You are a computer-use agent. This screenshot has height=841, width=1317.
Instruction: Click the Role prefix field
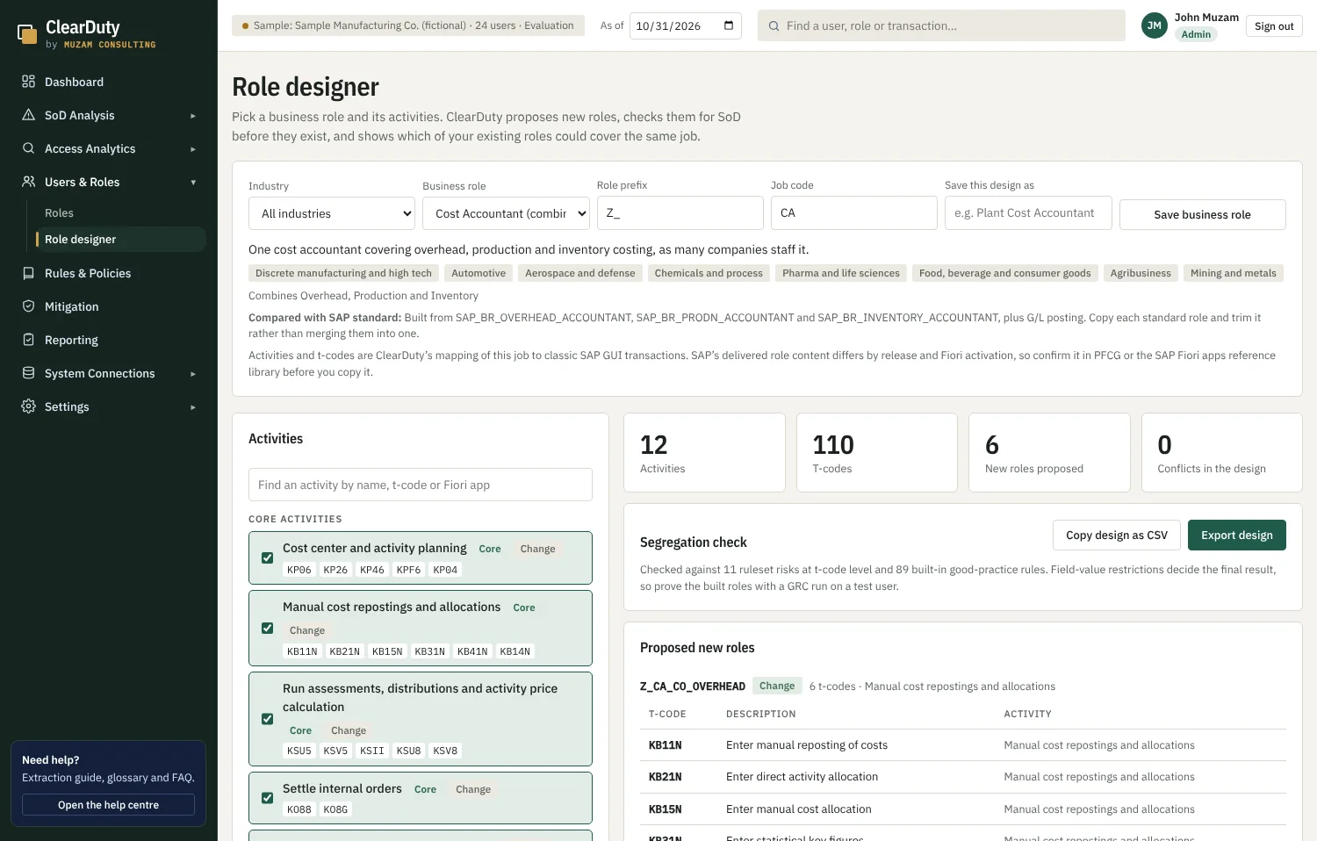[680, 212]
